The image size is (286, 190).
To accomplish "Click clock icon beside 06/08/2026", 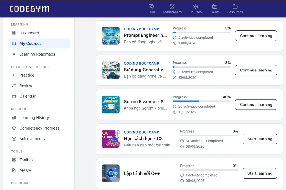I will click(182, 181).
